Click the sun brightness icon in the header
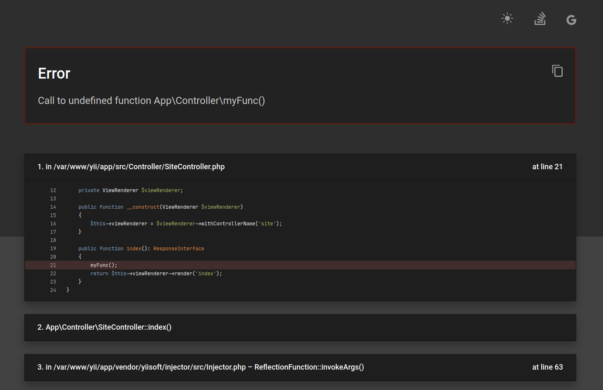The width and height of the screenshot is (603, 390). pyautogui.click(x=507, y=18)
